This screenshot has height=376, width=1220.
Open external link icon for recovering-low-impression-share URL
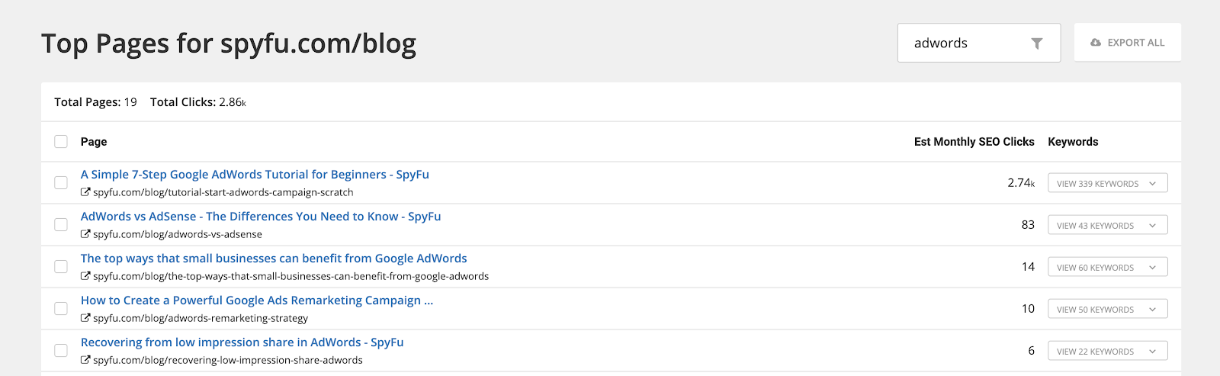click(x=85, y=360)
